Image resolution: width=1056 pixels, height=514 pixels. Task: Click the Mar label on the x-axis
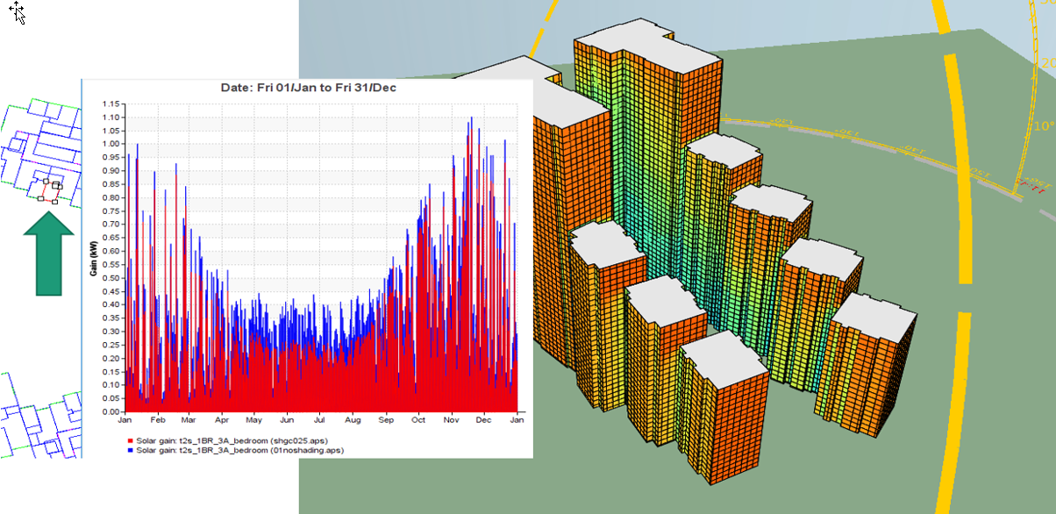point(189,421)
